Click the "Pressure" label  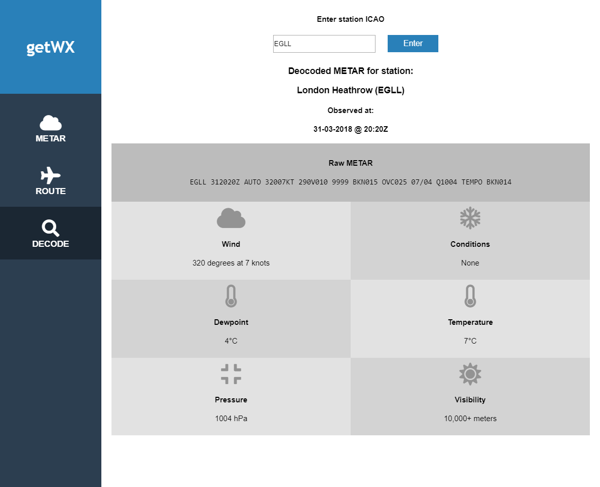point(231,400)
